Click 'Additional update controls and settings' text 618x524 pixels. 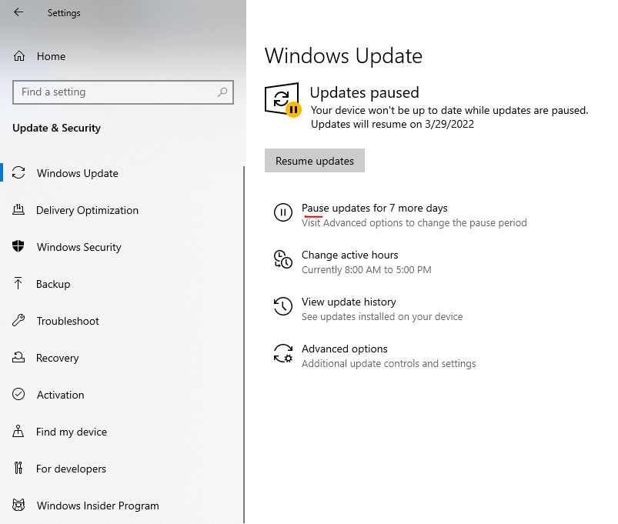389,364
